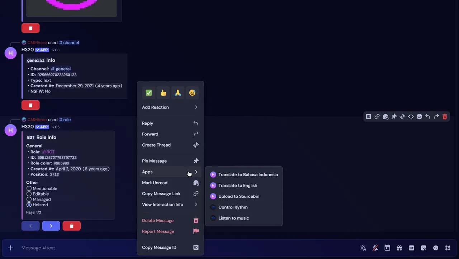This screenshot has width=459, height=259.
Task: Click the chain link icon in message hover toolbar
Action: (377, 116)
